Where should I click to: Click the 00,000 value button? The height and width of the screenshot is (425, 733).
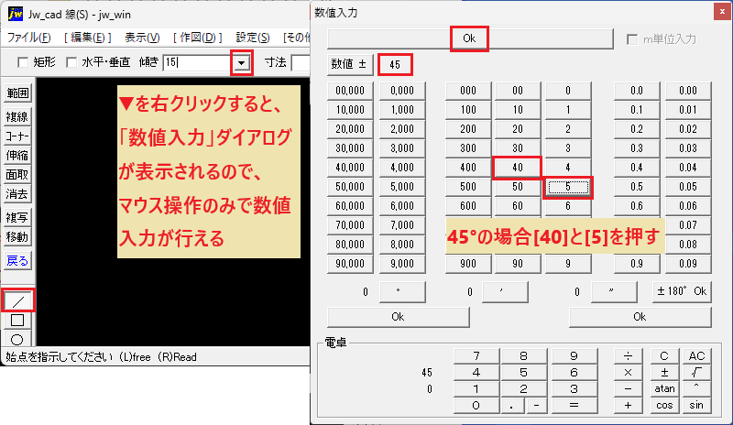(x=350, y=91)
